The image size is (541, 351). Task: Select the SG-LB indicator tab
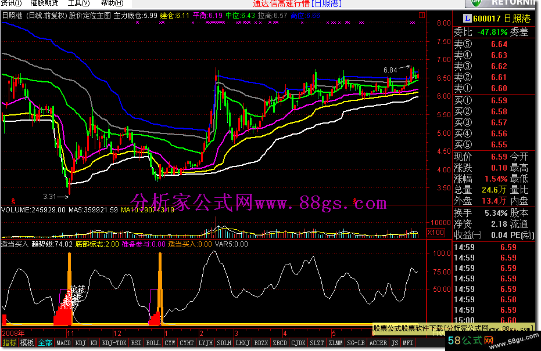356,343
